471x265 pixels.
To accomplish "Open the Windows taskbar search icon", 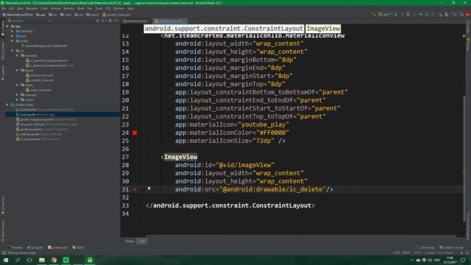I will point(18,260).
